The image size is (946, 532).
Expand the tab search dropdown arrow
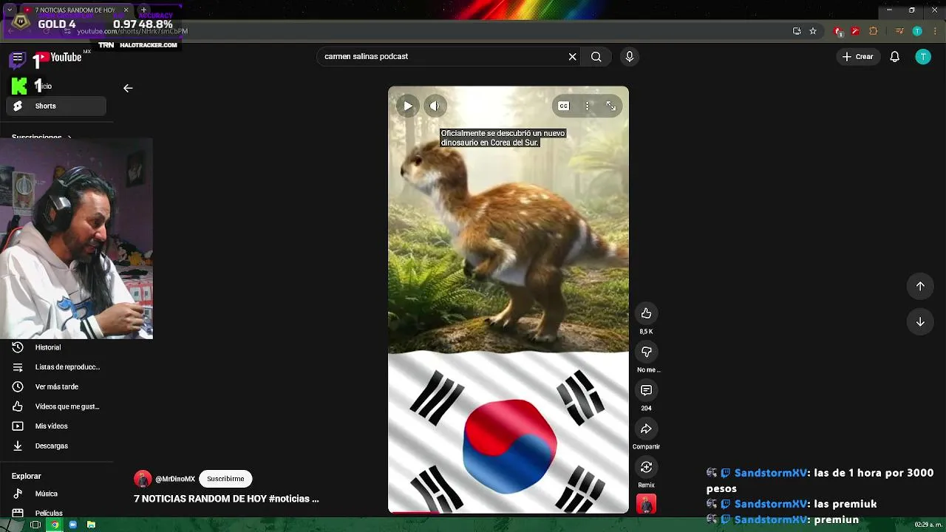[9, 10]
